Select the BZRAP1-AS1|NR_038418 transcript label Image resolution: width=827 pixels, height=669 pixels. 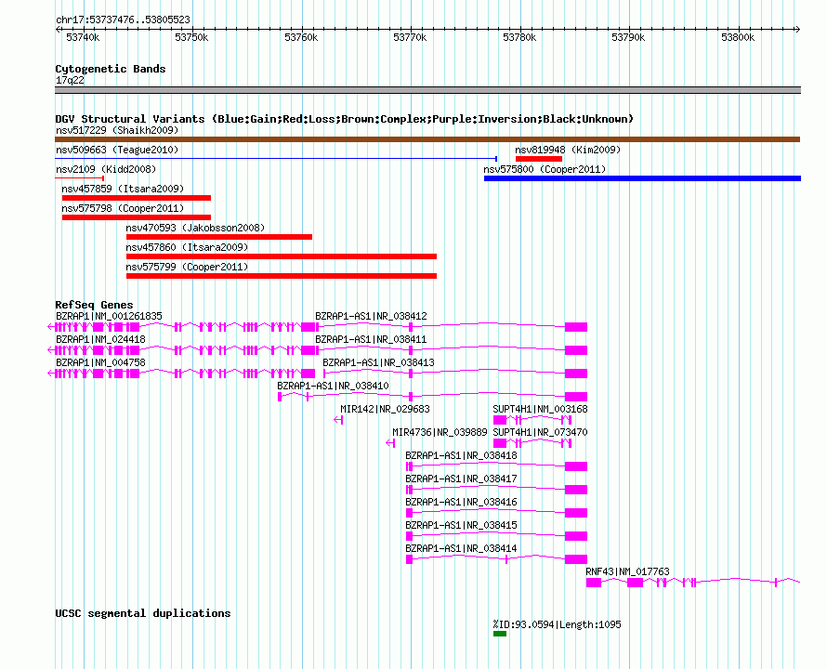(461, 455)
